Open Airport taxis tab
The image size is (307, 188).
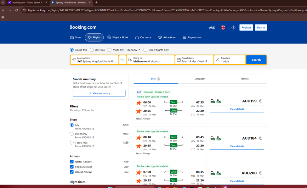[x=192, y=37]
